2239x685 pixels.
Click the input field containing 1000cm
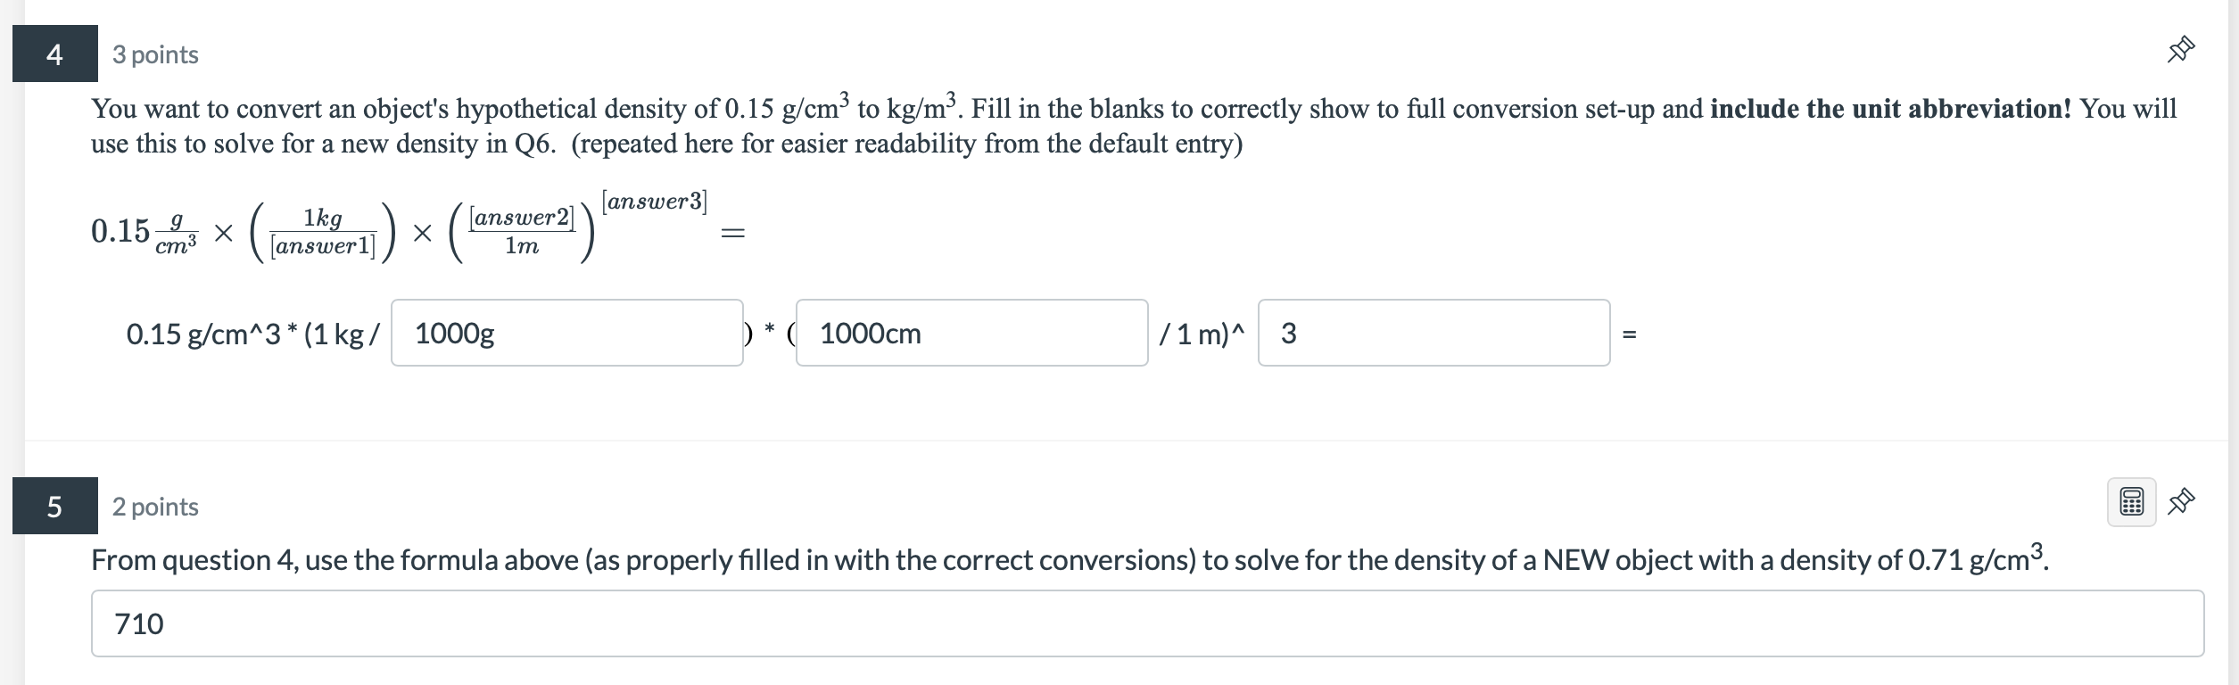coord(972,334)
